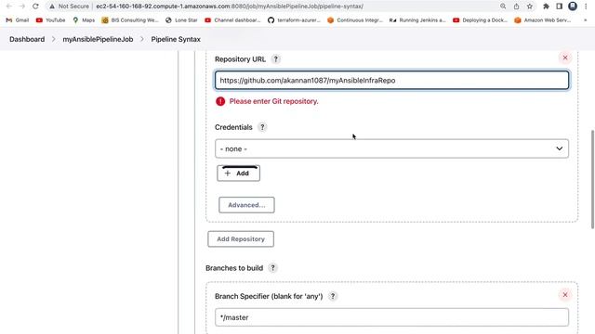The height and width of the screenshot is (334, 595).
Task: Open the Chrome profile avatar
Action: (573, 6)
